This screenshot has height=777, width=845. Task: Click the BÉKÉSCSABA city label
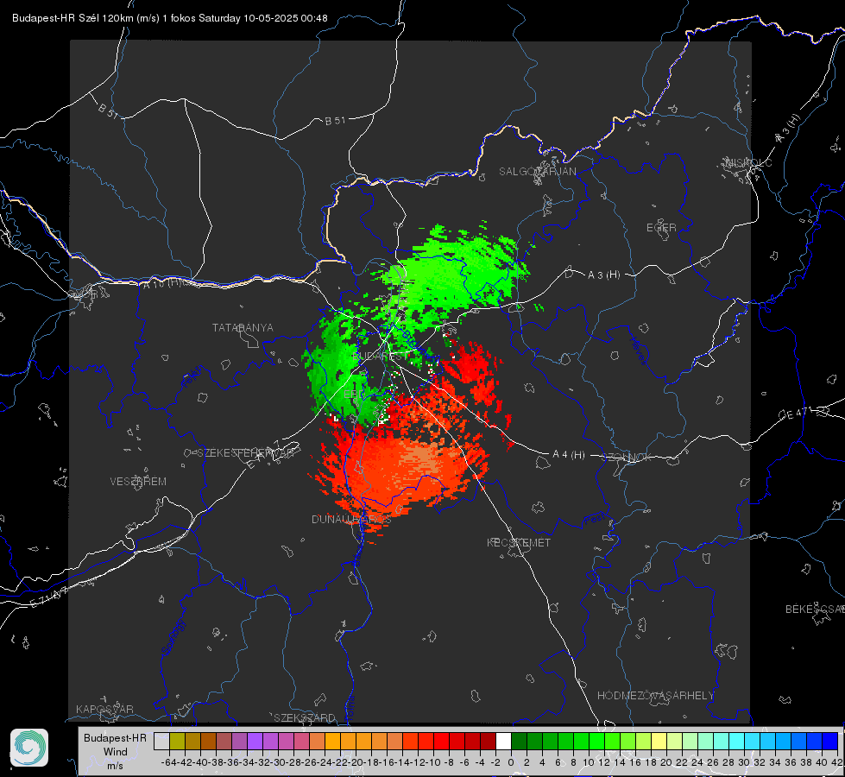(815, 609)
